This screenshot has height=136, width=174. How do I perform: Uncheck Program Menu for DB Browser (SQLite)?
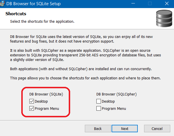(32, 108)
